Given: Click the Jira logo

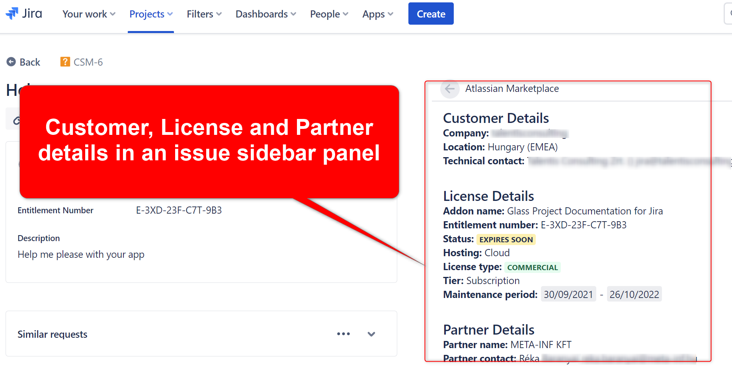Looking at the screenshot, I should (24, 14).
